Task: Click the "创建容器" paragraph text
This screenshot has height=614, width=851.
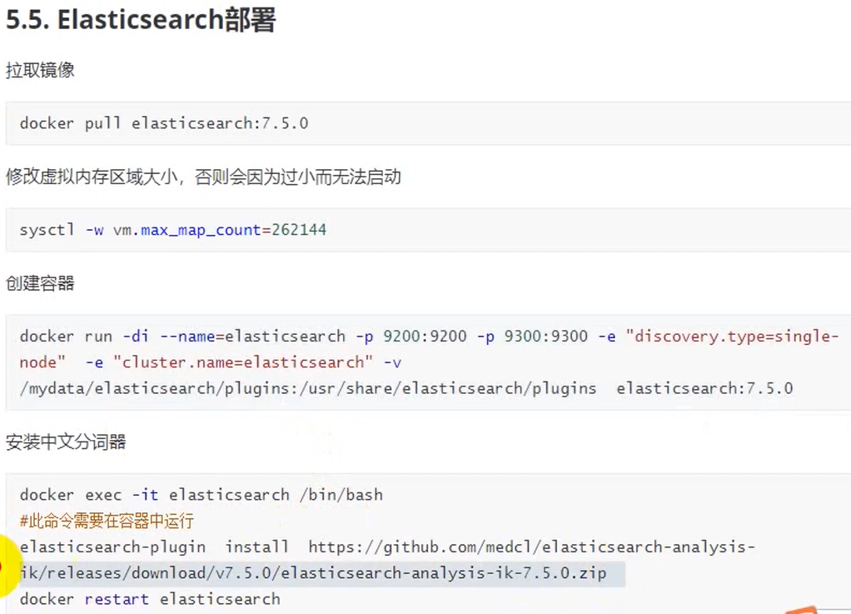Action: [40, 283]
